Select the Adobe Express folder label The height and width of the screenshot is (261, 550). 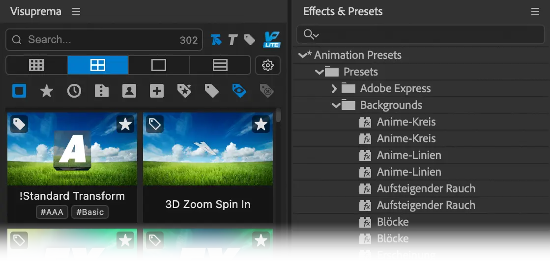(395, 88)
